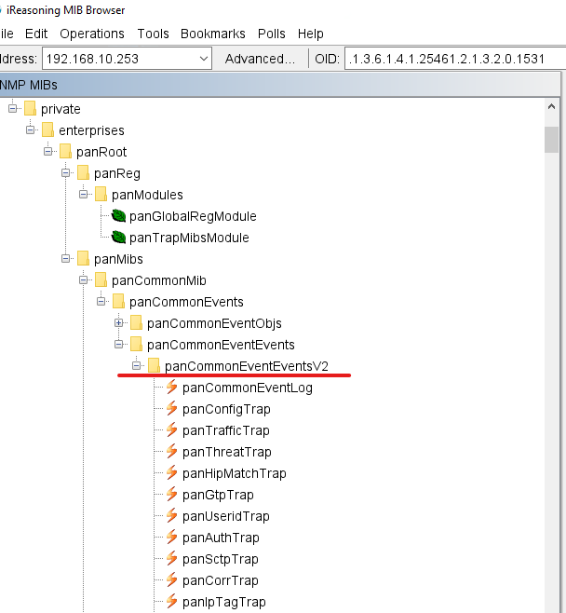This screenshot has width=566, height=613.
Task: Click the panRoot folder icon
Action: click(x=65, y=152)
